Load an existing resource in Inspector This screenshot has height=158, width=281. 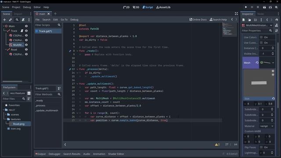pos(249,20)
